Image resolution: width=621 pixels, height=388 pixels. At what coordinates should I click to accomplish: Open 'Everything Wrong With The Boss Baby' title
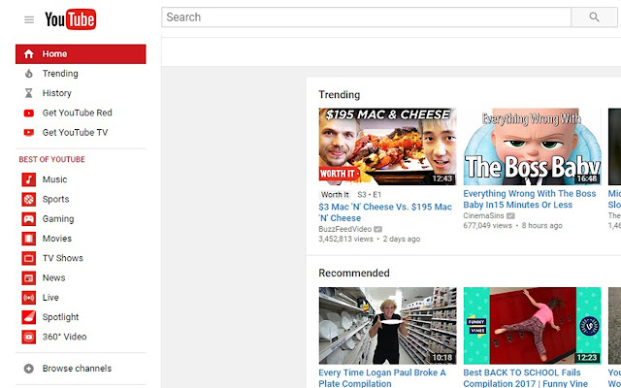coord(530,199)
